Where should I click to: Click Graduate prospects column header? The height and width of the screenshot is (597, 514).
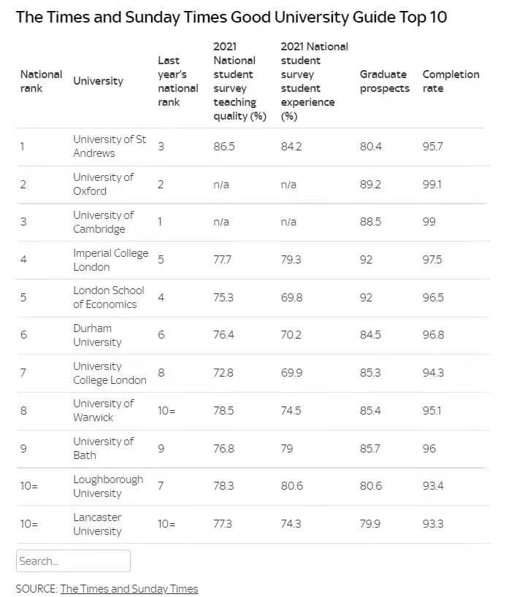[x=385, y=81]
